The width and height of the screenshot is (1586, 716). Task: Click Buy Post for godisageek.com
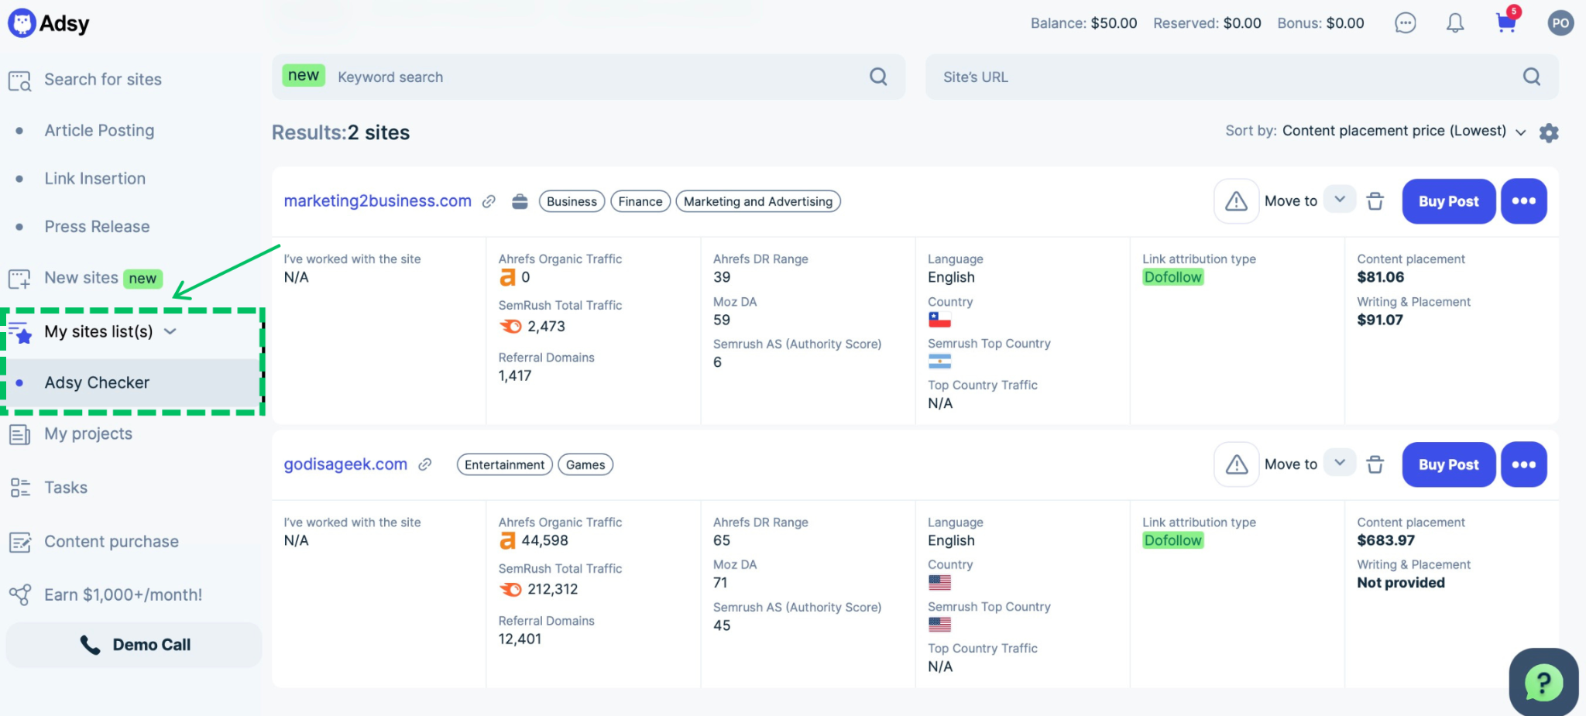(1449, 464)
